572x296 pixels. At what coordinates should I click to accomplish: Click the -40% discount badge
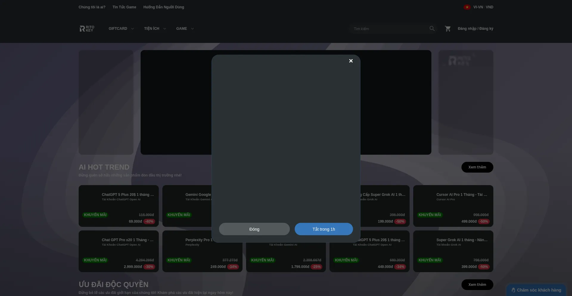tap(149, 221)
